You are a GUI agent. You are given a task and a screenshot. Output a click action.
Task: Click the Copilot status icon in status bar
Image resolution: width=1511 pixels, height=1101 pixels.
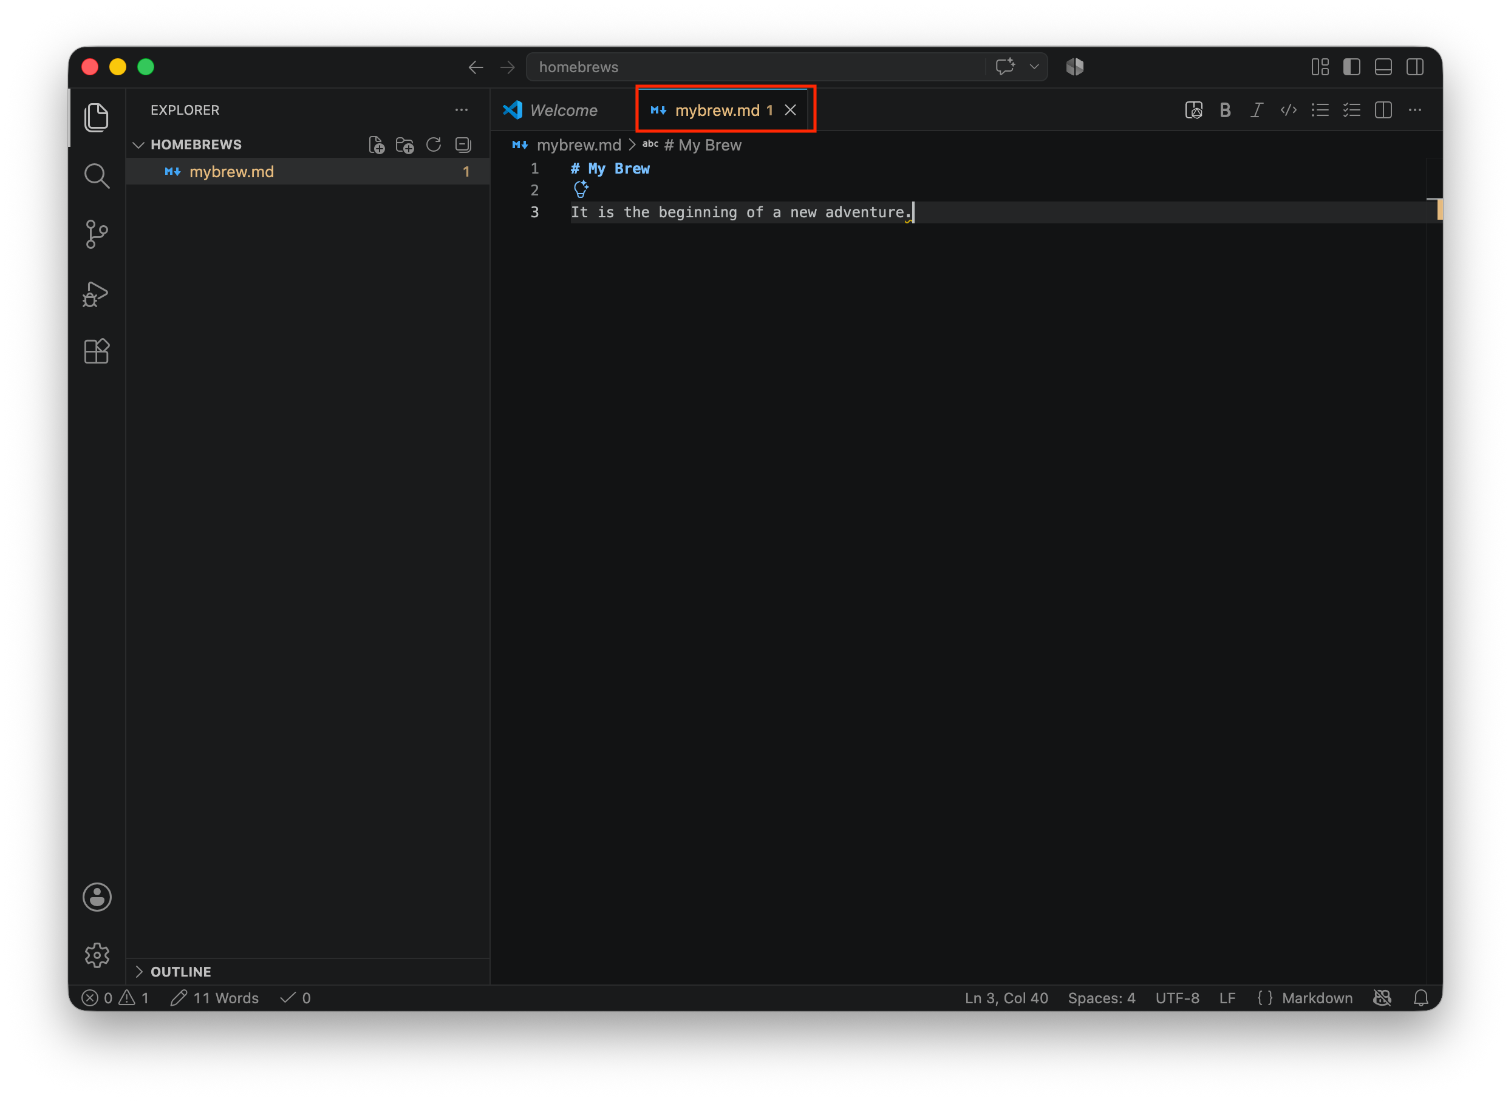point(1383,998)
